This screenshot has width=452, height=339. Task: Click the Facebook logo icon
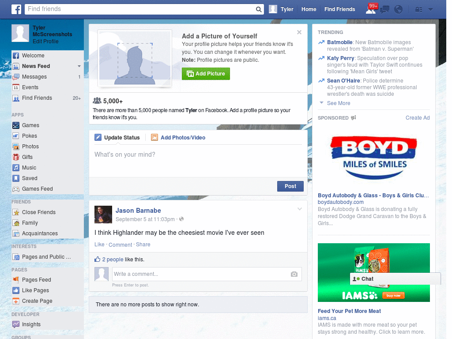click(16, 9)
